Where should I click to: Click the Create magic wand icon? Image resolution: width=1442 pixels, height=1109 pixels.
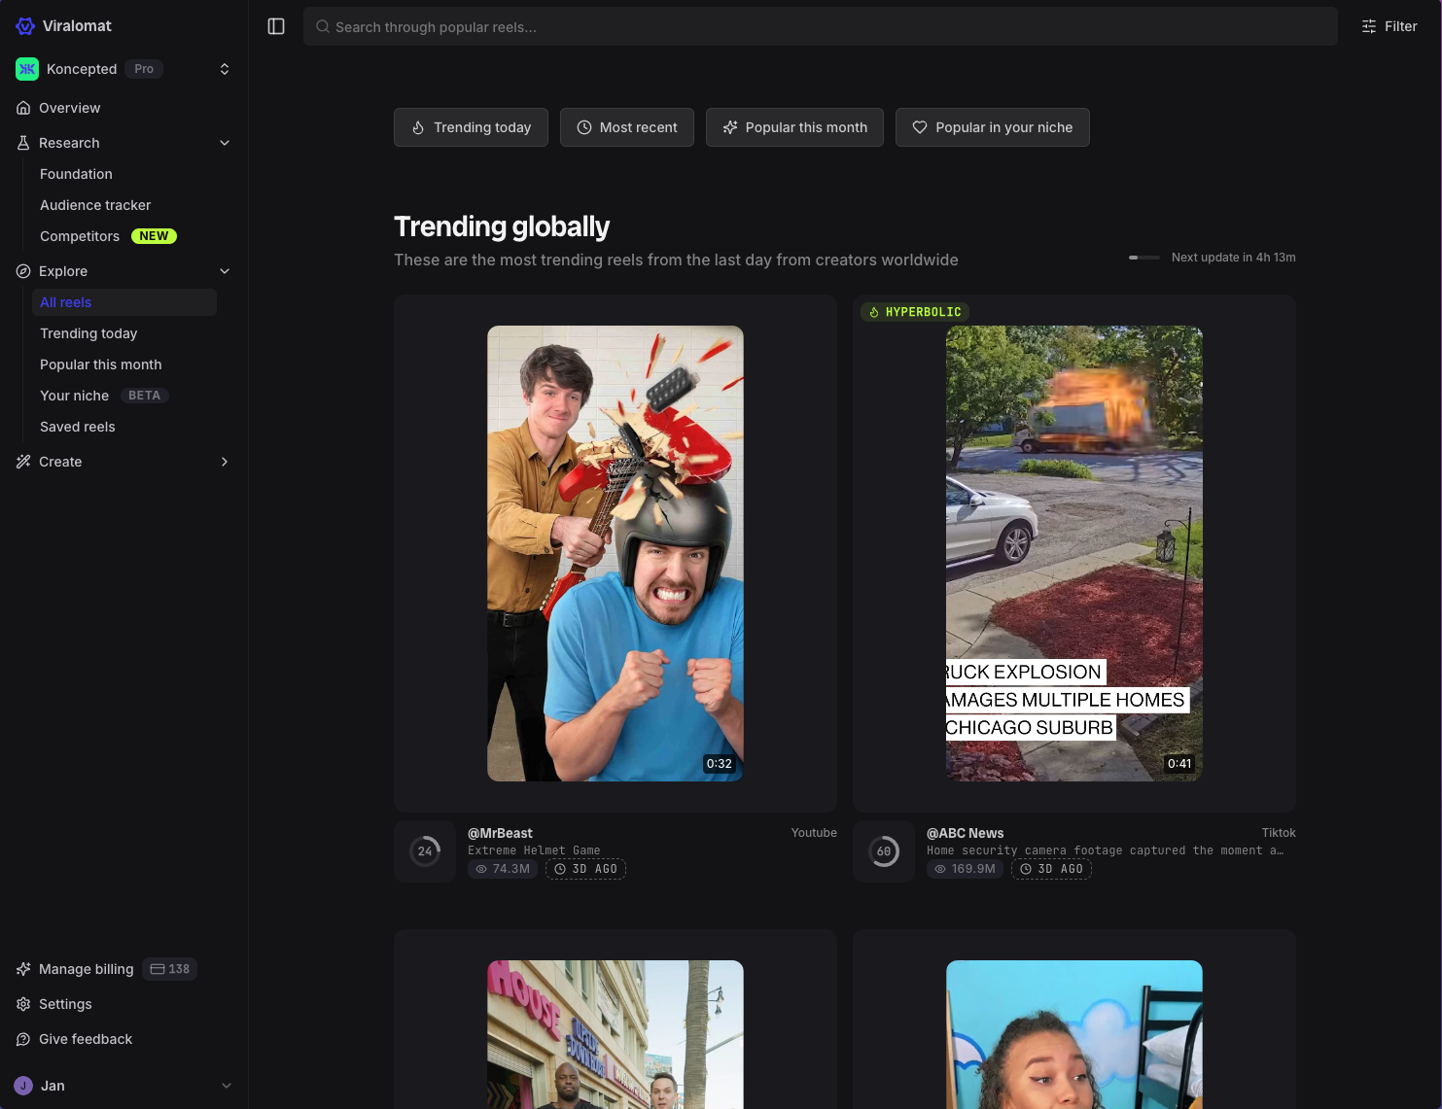(x=23, y=462)
